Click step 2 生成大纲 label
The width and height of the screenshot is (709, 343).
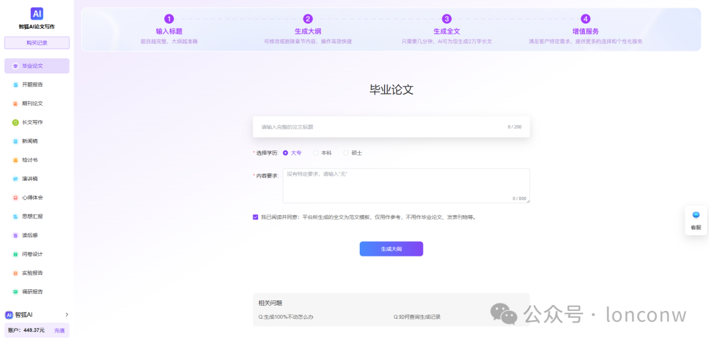pos(308,31)
